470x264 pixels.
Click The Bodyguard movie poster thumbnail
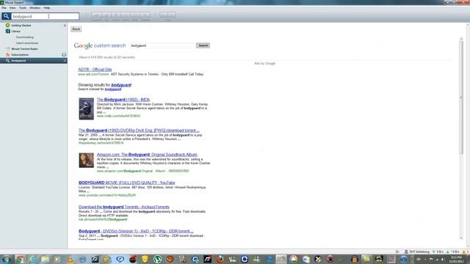click(x=87, y=109)
